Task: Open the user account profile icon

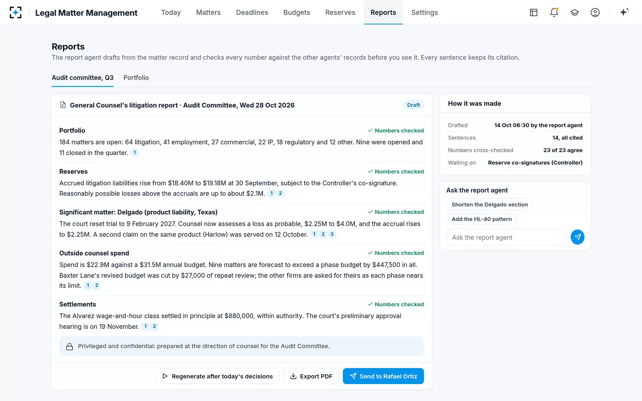Action: coord(595,12)
